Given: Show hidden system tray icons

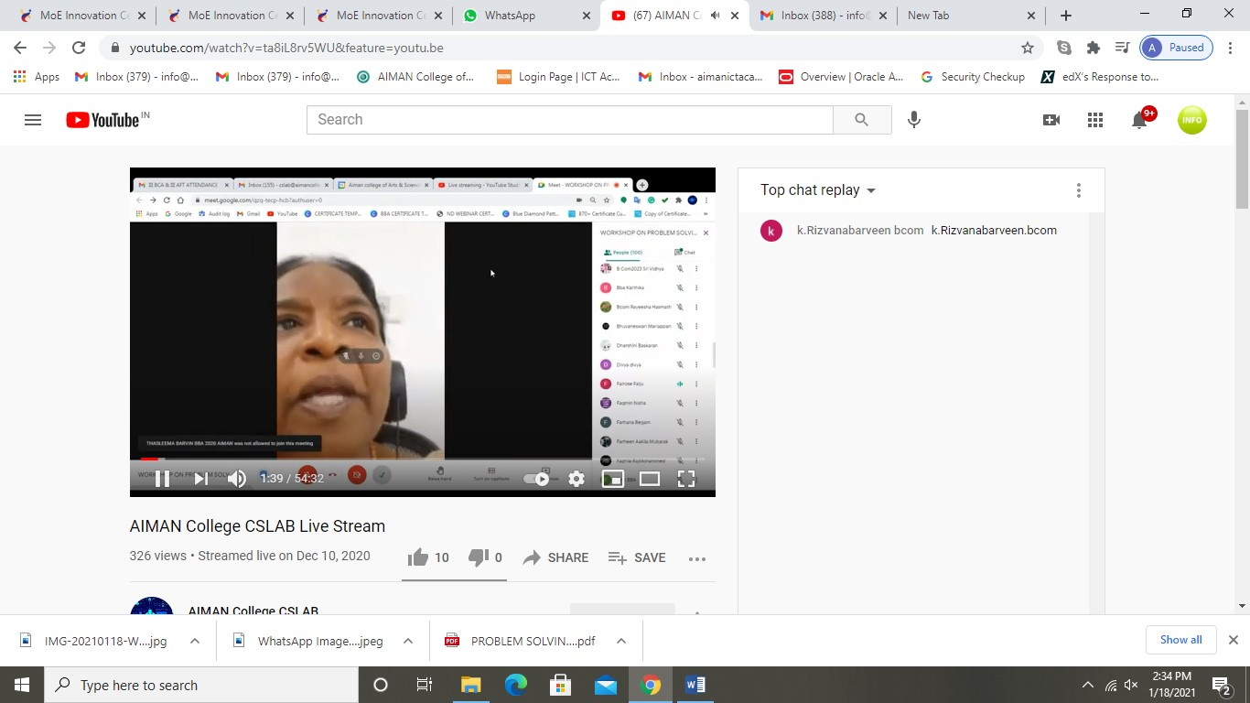Looking at the screenshot, I should pyautogui.click(x=1088, y=685).
